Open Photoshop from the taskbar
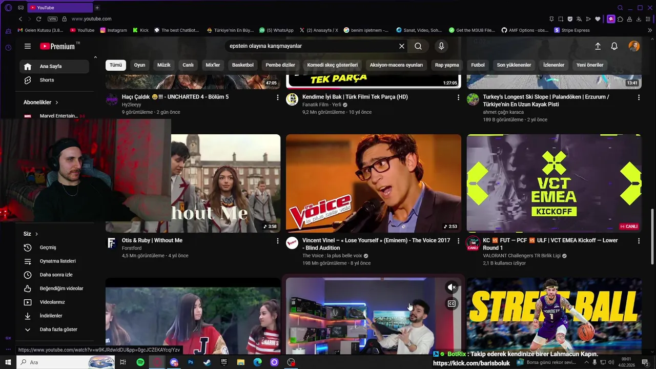656x369 pixels. [x=190, y=362]
